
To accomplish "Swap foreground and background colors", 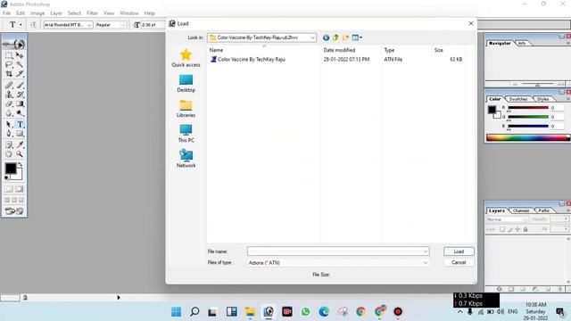I will pos(21,165).
